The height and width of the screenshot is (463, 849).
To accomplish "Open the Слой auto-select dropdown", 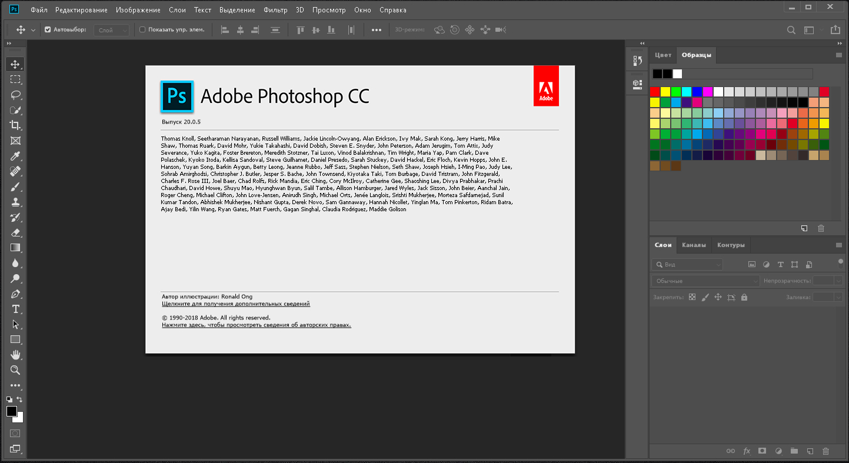I will (x=111, y=30).
